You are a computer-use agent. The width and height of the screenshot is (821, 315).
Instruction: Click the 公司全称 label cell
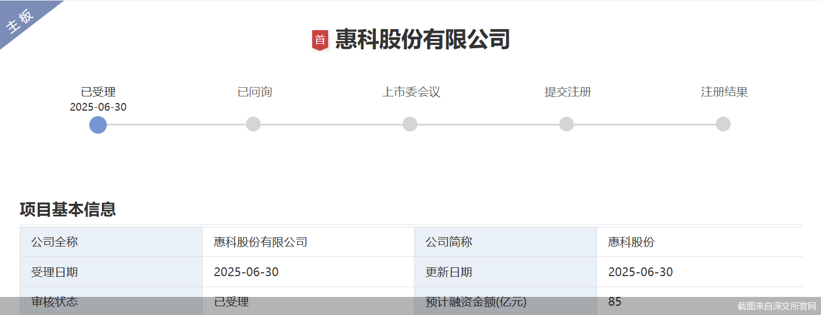111,242
